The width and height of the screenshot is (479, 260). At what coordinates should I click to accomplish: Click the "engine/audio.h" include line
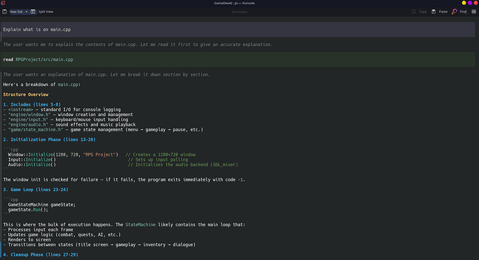click(69, 124)
